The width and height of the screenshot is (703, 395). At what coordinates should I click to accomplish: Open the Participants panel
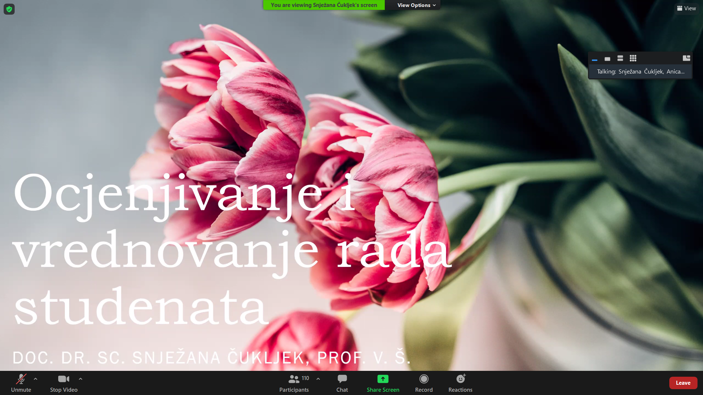pos(294,383)
